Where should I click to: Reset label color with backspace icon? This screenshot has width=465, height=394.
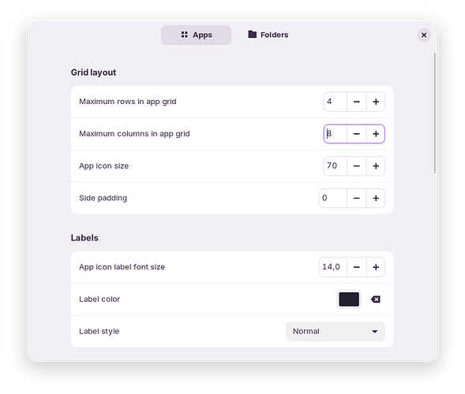pos(376,299)
